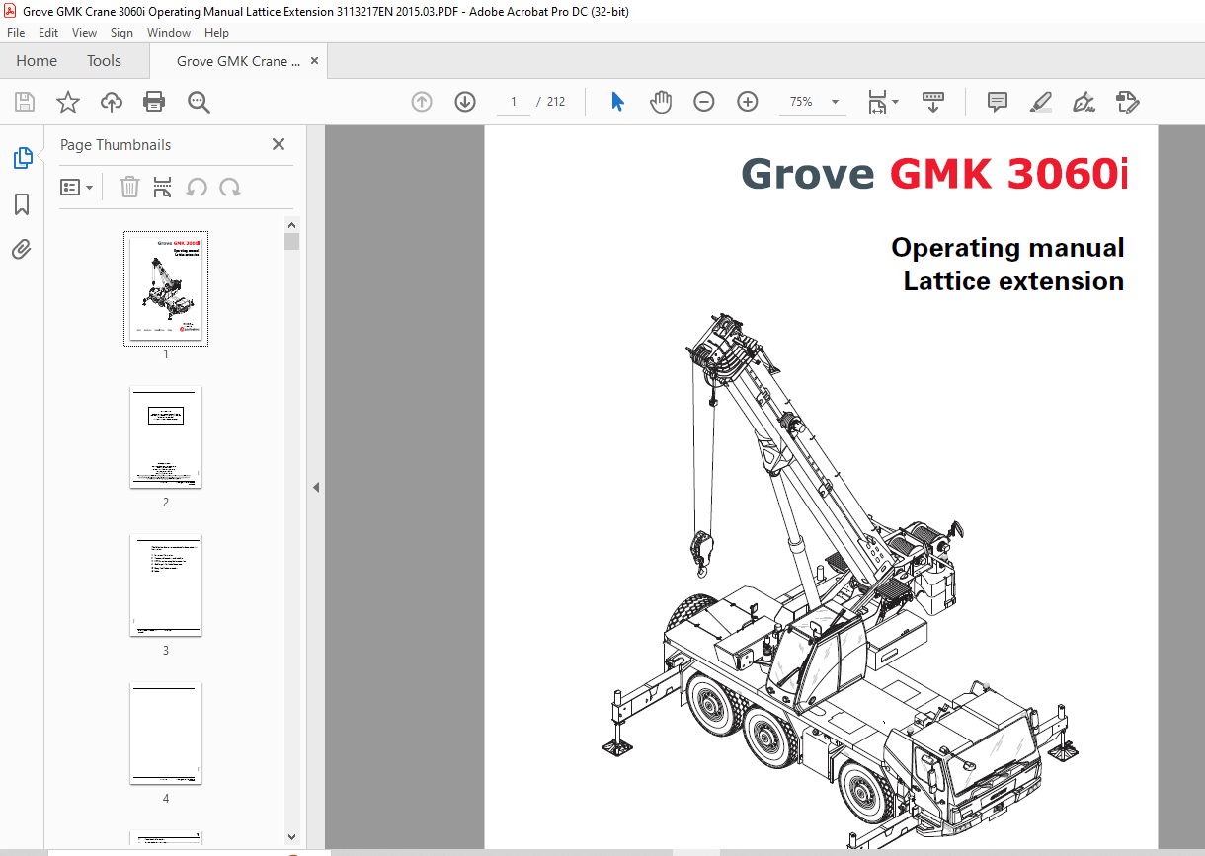1205x856 pixels.
Task: Select page 4 thumbnail
Action: coord(166,734)
